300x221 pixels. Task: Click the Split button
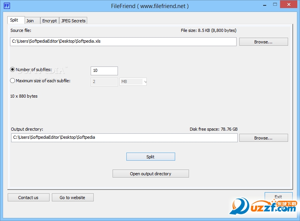(151, 157)
